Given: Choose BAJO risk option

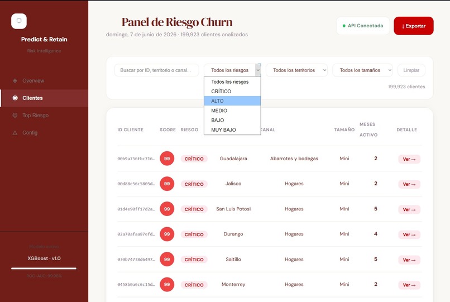Looking at the screenshot, I should coord(232,120).
